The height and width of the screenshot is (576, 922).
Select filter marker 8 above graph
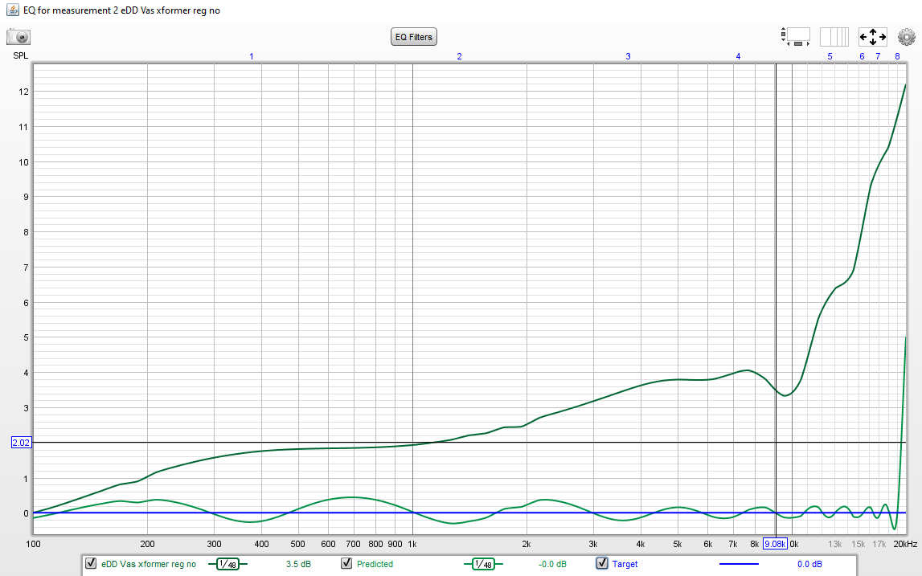coord(897,56)
